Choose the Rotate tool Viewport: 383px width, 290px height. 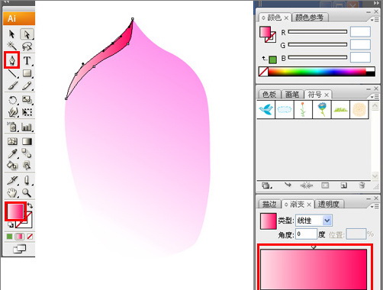coord(12,100)
